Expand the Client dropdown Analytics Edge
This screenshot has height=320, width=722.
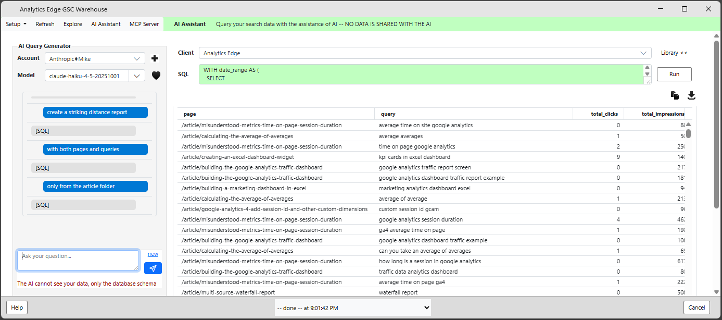pyautogui.click(x=425, y=53)
